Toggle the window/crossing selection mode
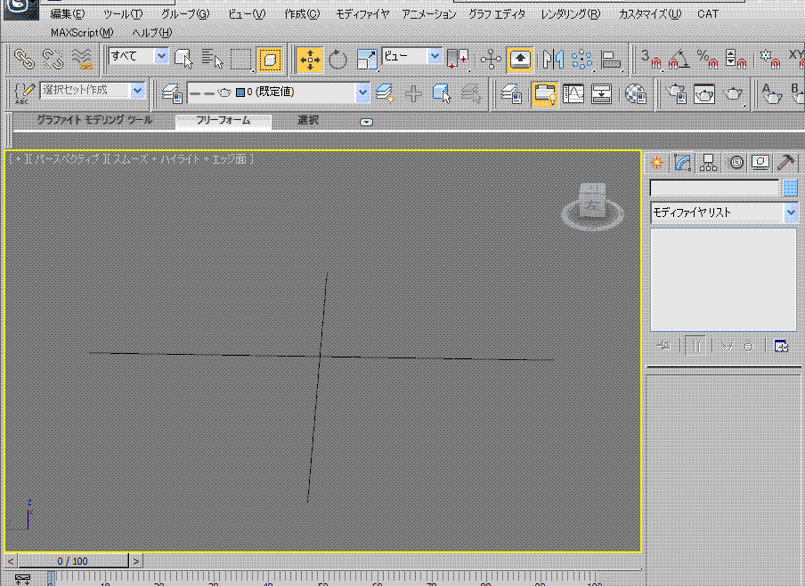The width and height of the screenshot is (805, 586). point(269,60)
